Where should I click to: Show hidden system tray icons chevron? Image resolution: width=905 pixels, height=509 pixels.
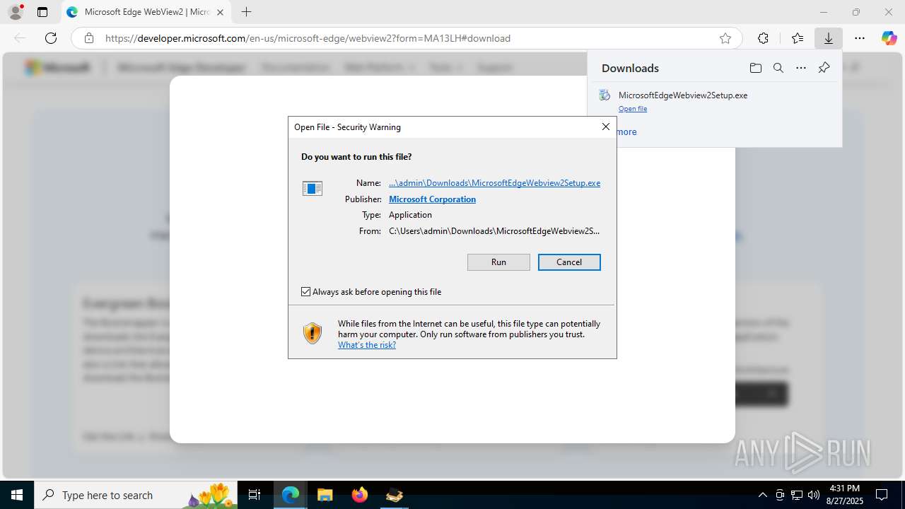[762, 495]
